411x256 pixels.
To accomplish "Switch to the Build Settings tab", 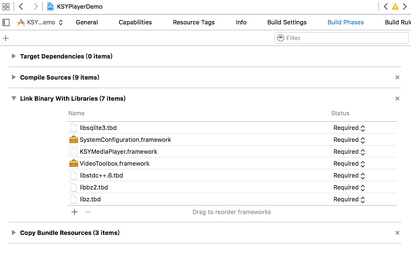I will tap(287, 22).
